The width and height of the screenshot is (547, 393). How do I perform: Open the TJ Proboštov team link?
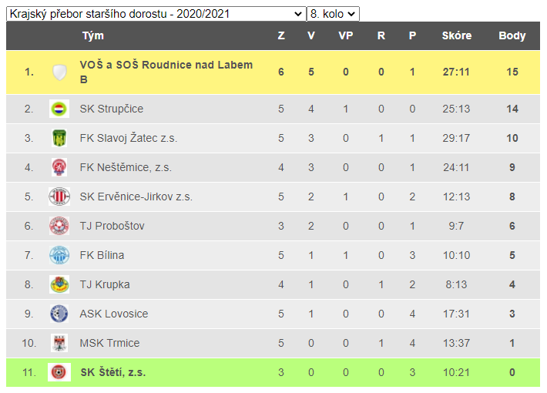112,226
